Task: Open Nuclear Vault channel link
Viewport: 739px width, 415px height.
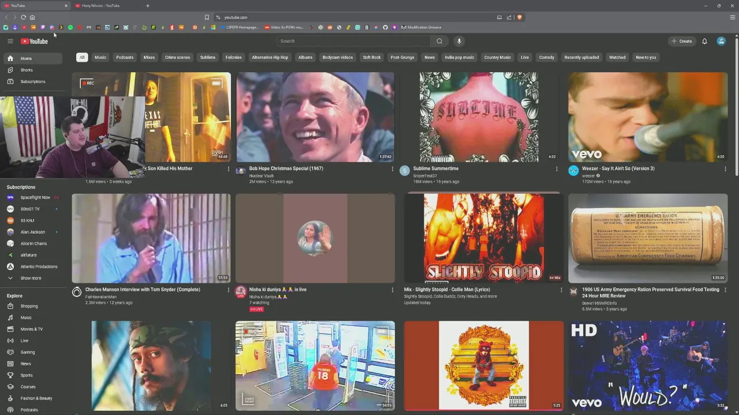Action: [x=262, y=176]
